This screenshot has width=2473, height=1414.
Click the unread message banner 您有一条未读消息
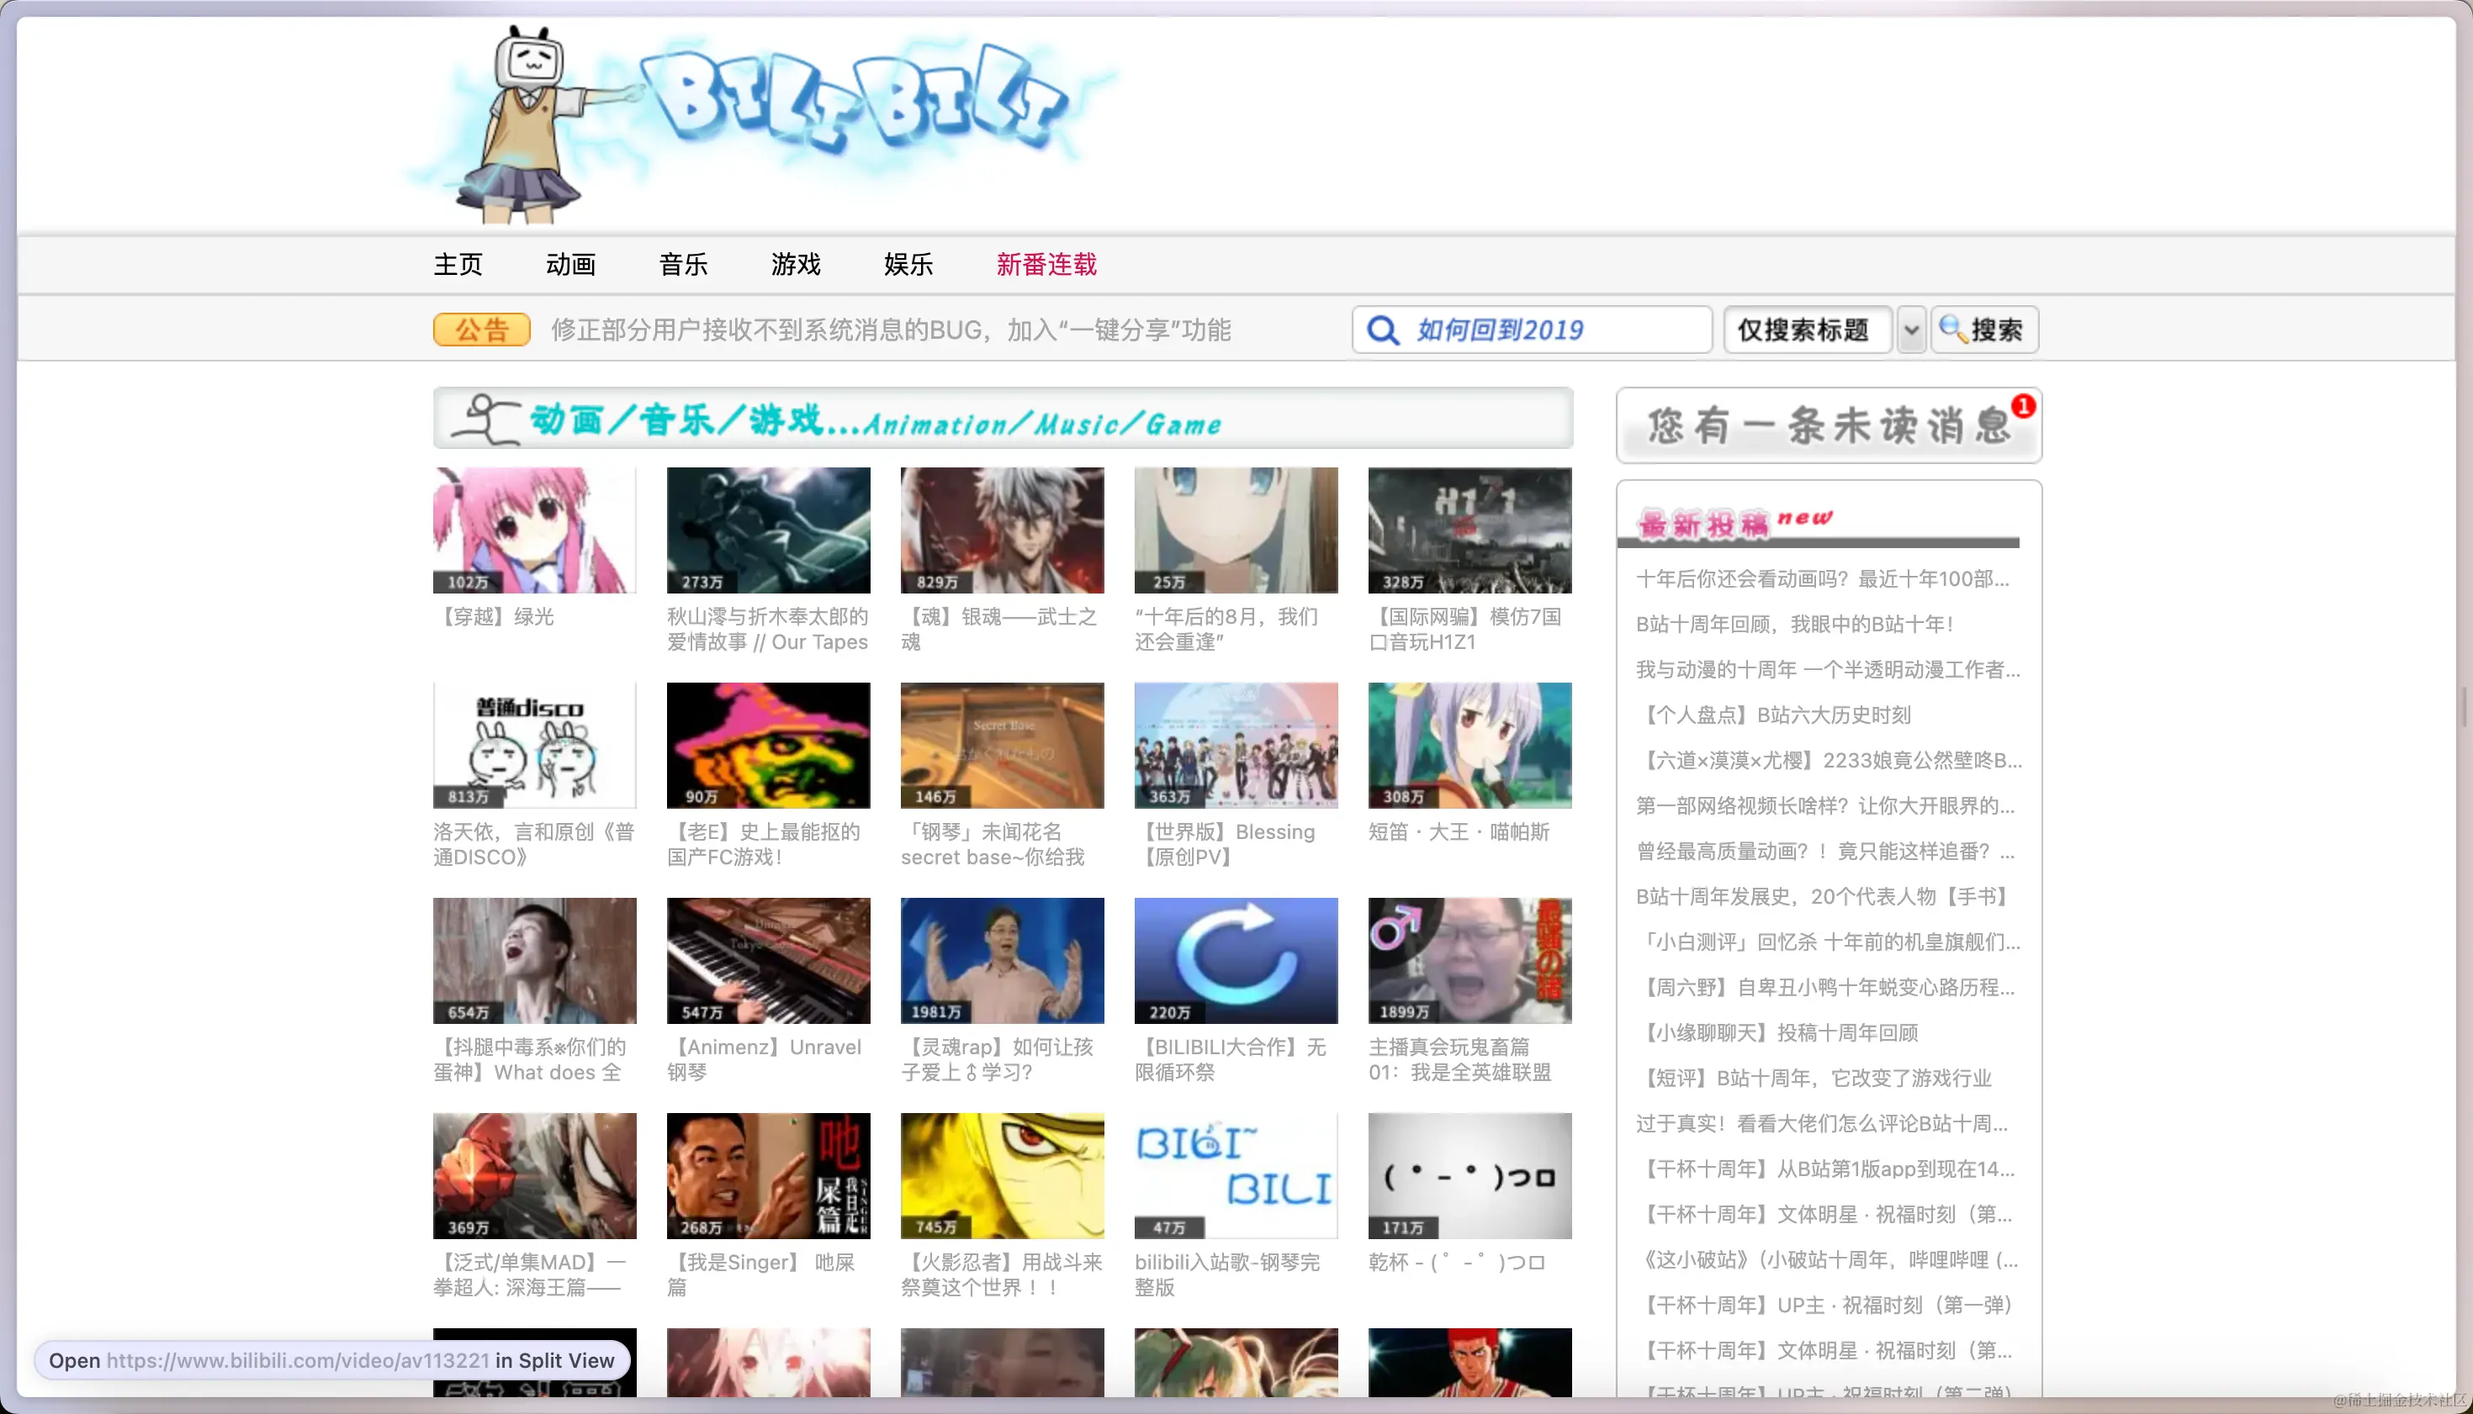click(1829, 425)
